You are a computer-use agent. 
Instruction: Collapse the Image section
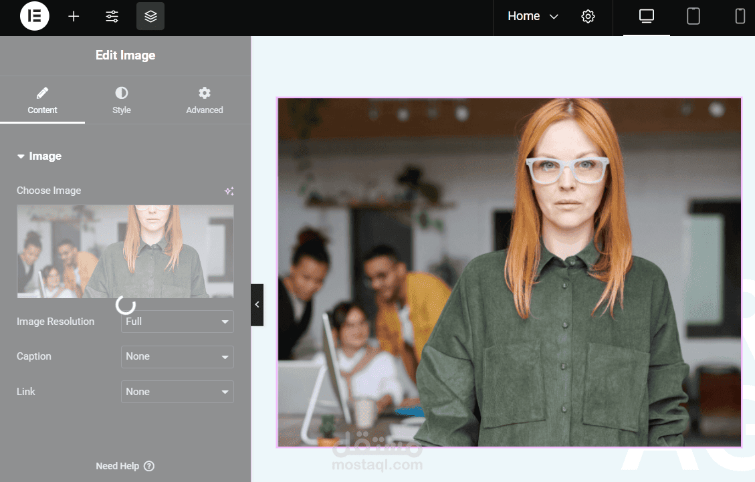click(39, 156)
